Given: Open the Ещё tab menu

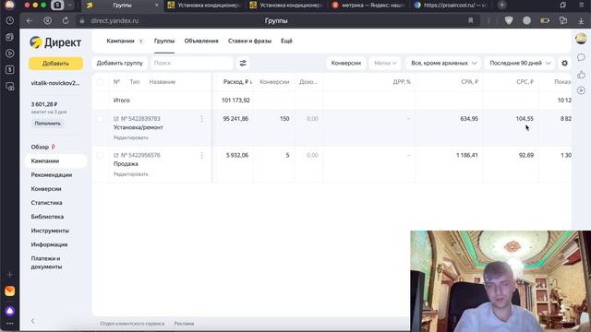Looking at the screenshot, I should 286,41.
